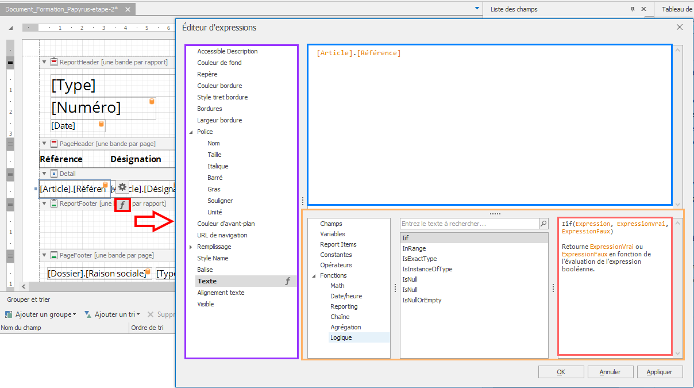
Task: Open the Tableau de panel tab
Action: click(x=677, y=9)
